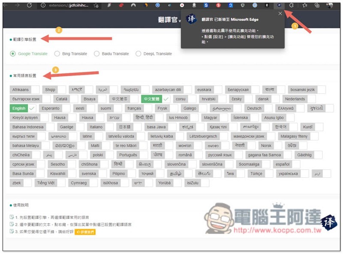Click the 翻譯官 extension icon in toolbar
Viewport: 343px width, 254px height.
click(280, 6)
